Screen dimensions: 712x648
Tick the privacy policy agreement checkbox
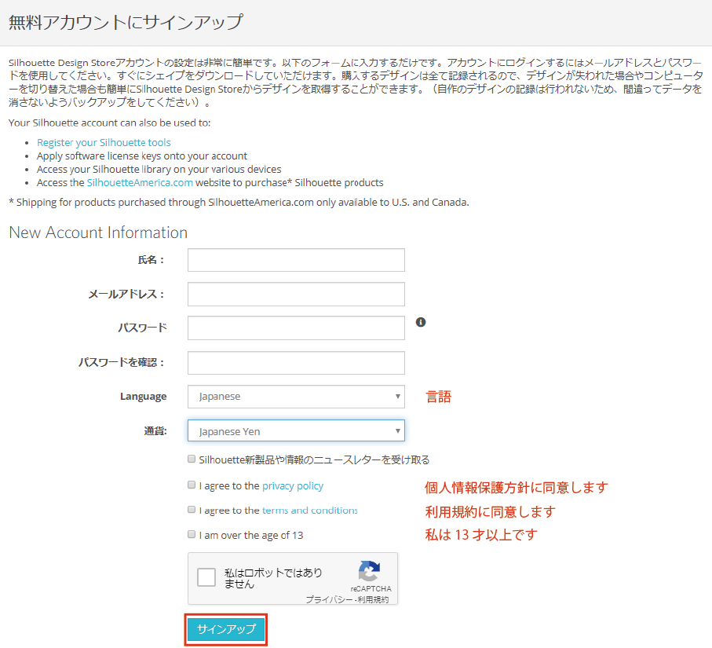192,485
